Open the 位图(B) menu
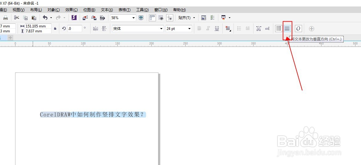Viewport: 361px width, 165px height. click(x=89, y=10)
